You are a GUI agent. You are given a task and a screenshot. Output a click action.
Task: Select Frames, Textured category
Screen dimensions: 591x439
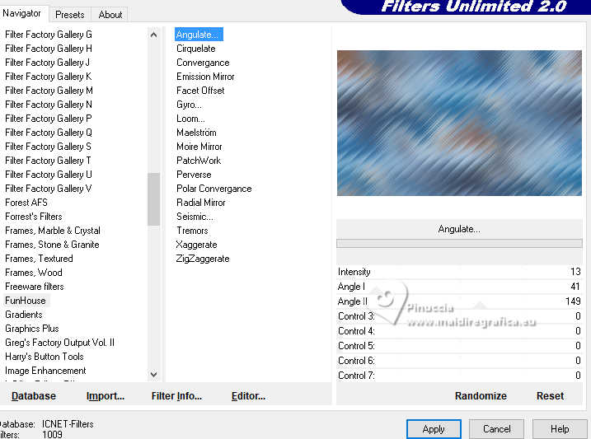pos(40,259)
